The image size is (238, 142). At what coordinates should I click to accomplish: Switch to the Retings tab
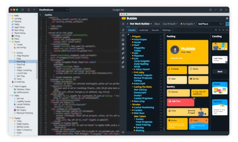coord(166,30)
